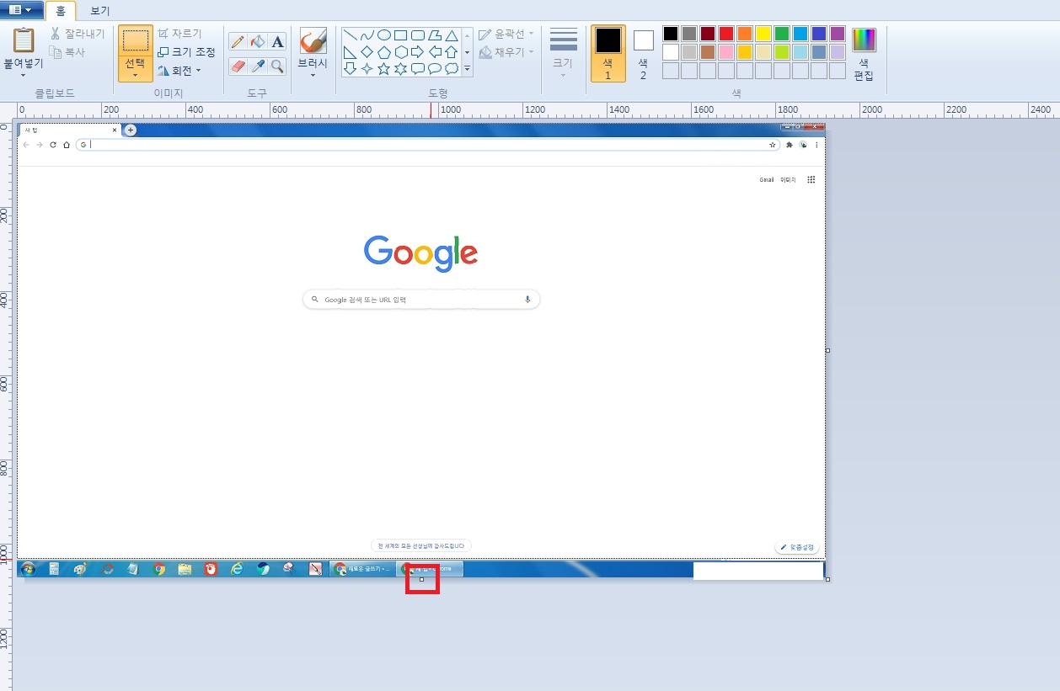The height and width of the screenshot is (691, 1060).
Task: Activate the 색 1 foreground color box
Action: (608, 53)
